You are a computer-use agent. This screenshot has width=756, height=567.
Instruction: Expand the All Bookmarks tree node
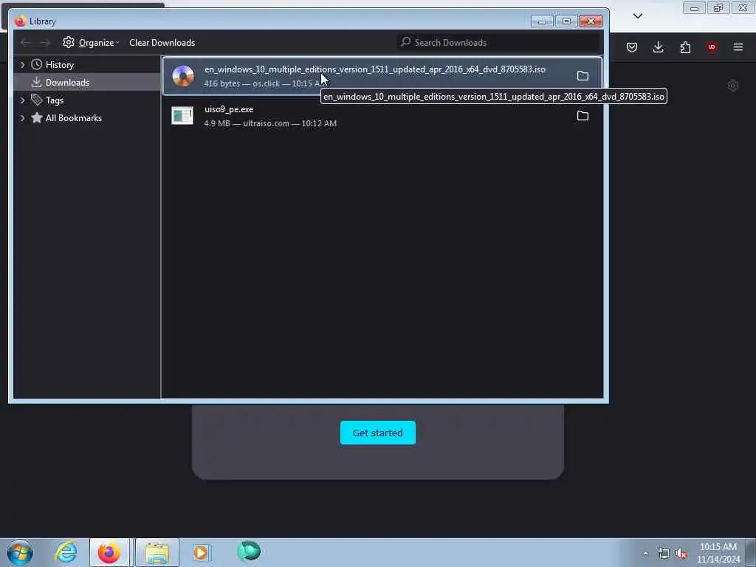[22, 118]
